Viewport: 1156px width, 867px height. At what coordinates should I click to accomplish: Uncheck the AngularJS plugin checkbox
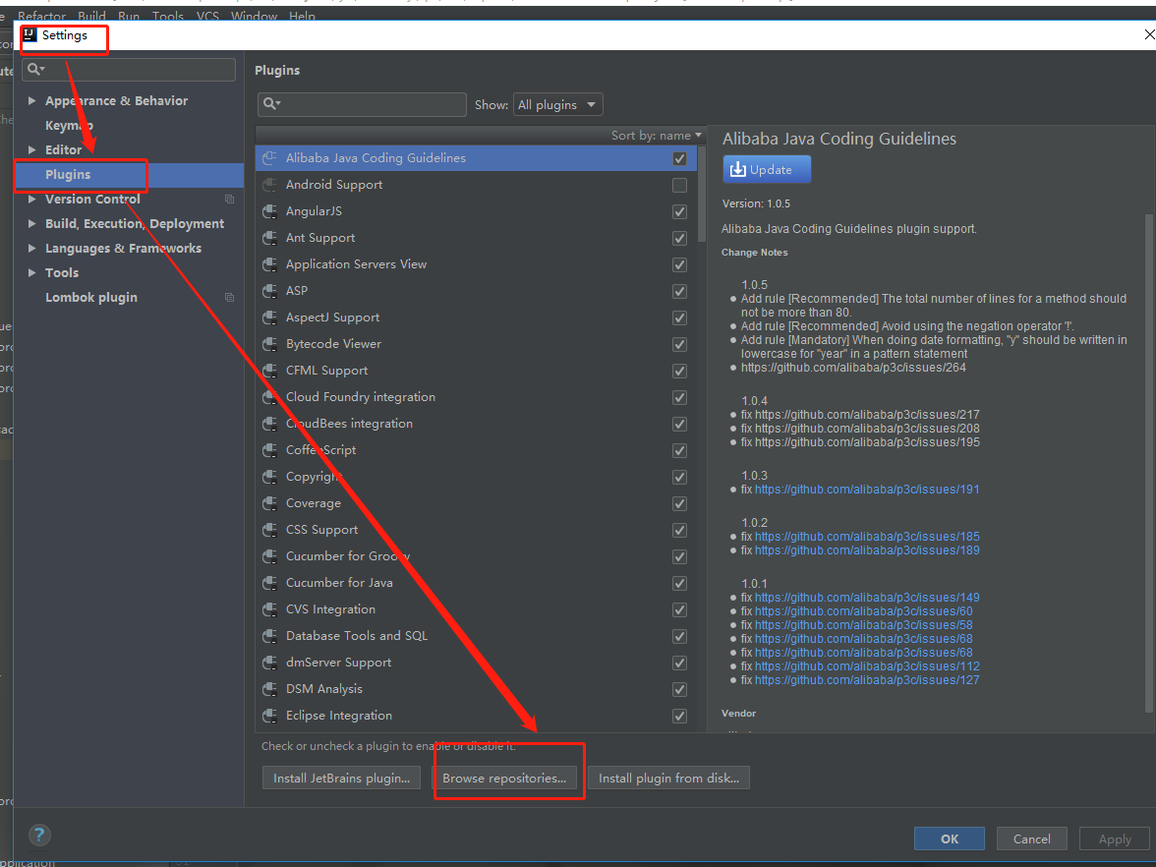680,211
